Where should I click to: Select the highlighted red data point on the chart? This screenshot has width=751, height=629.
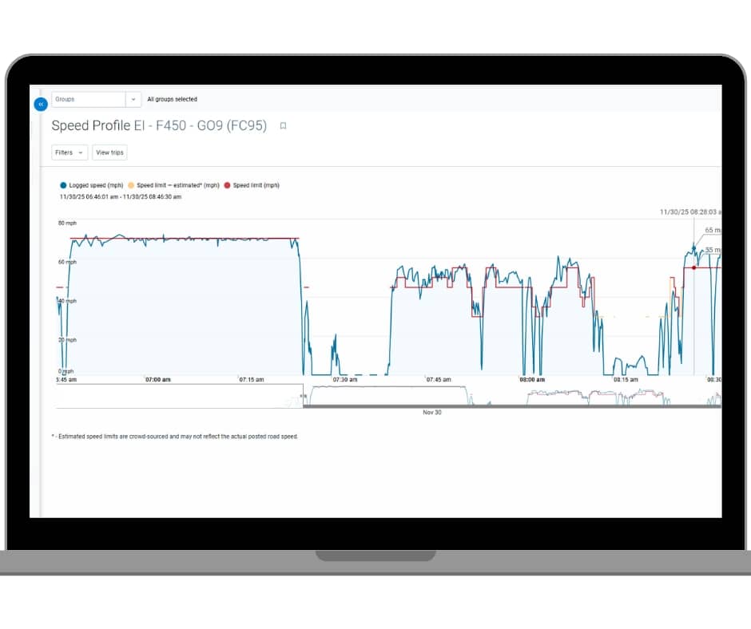694,267
